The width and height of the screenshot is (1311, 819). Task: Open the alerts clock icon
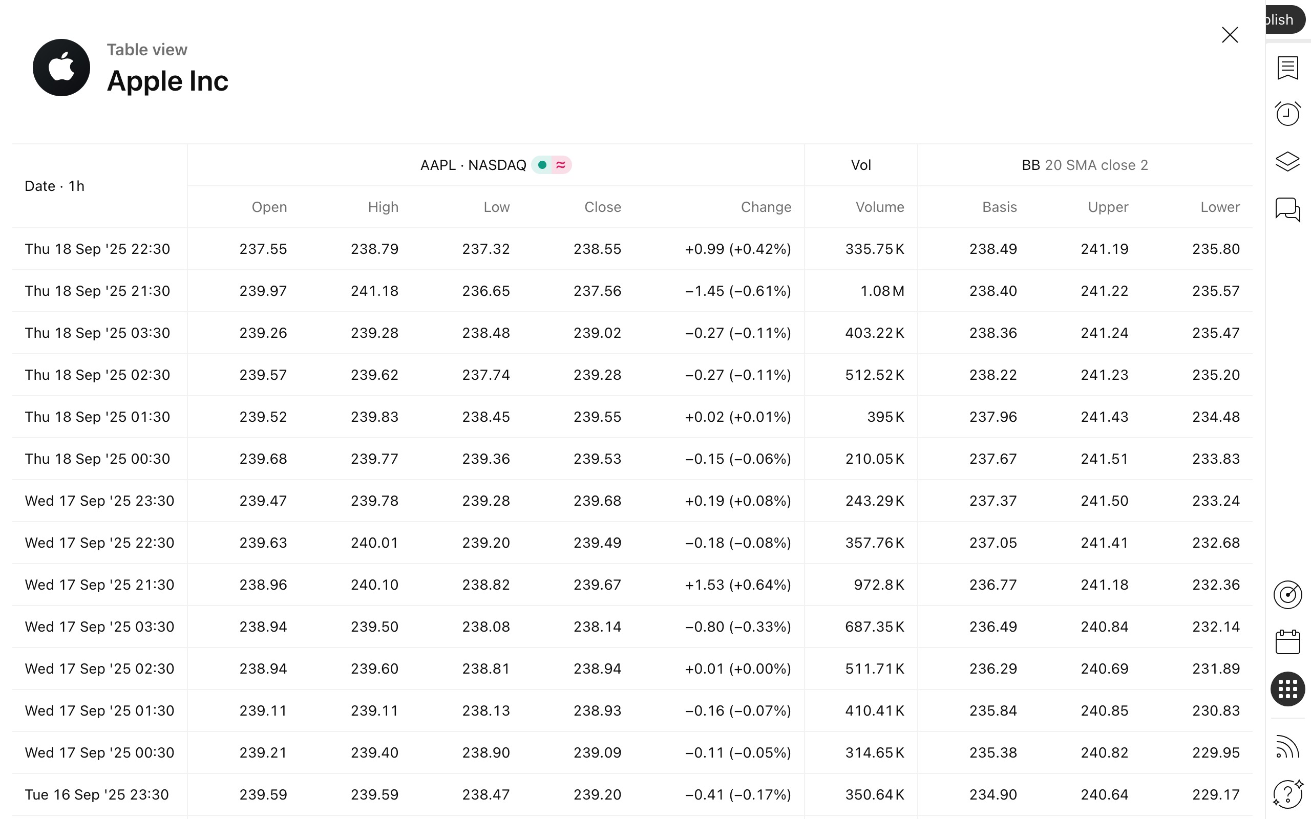[x=1287, y=114]
